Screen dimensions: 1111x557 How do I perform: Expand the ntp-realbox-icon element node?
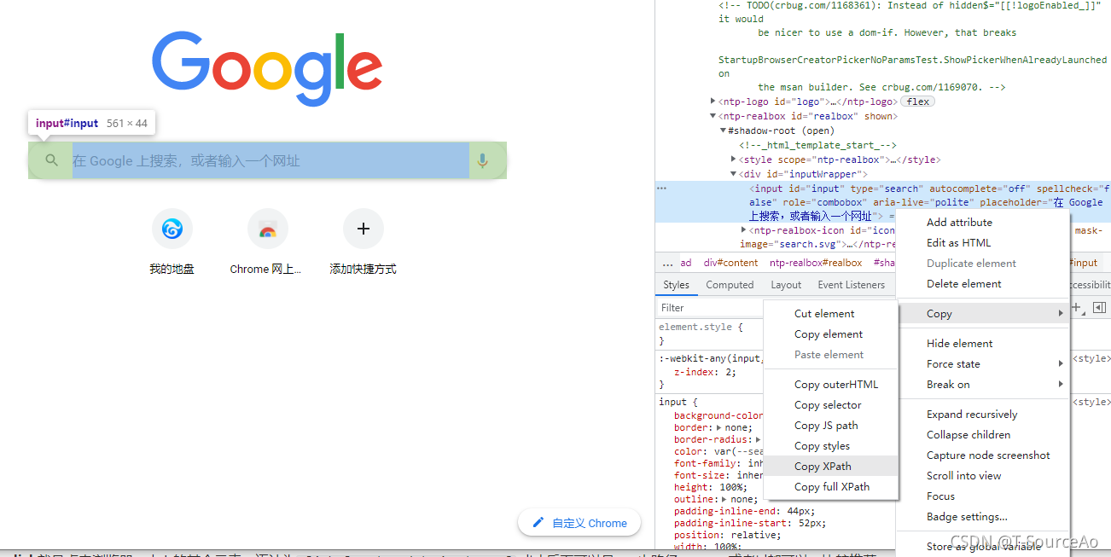click(x=744, y=230)
